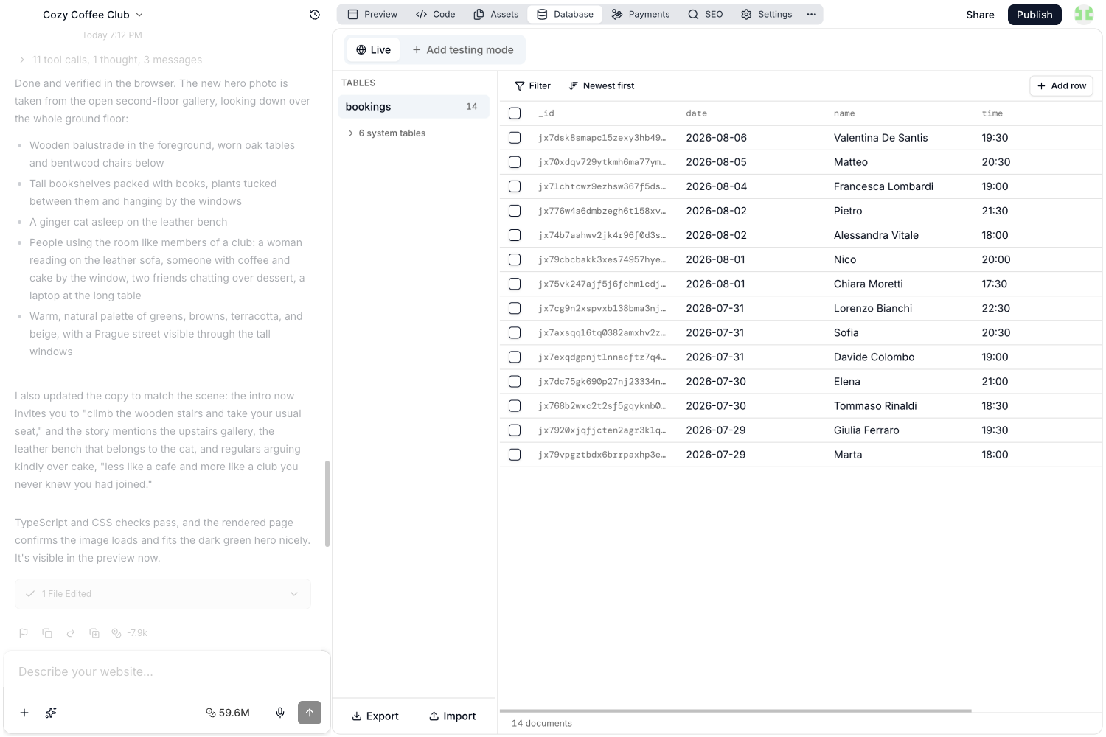The height and width of the screenshot is (737, 1106).
Task: Open the Filter control
Action: click(532, 85)
